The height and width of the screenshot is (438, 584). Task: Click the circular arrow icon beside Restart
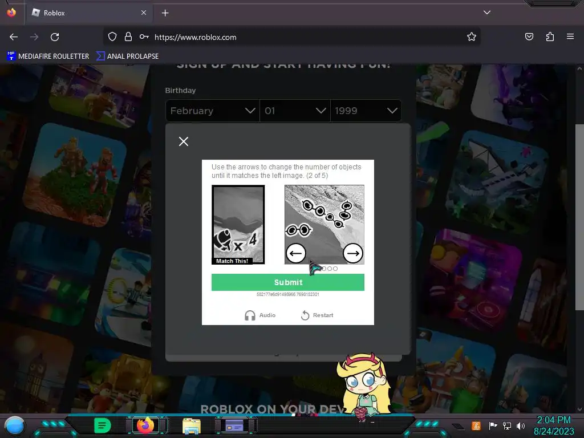[x=305, y=315]
